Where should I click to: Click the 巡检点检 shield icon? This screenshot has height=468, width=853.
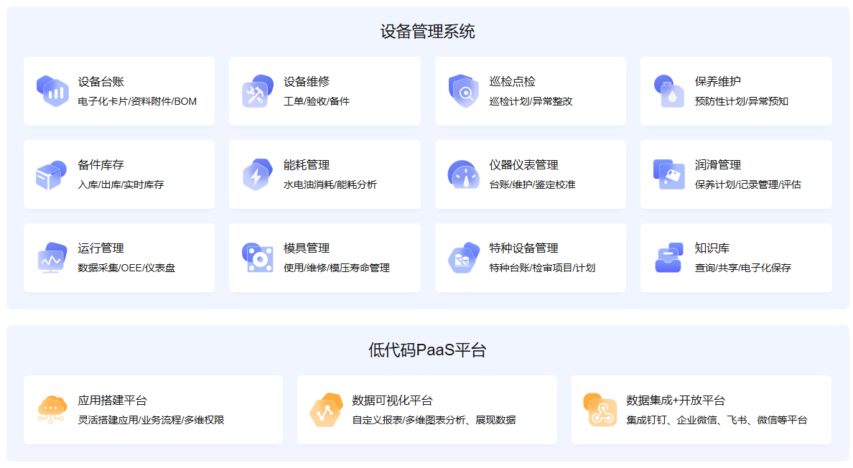463,91
